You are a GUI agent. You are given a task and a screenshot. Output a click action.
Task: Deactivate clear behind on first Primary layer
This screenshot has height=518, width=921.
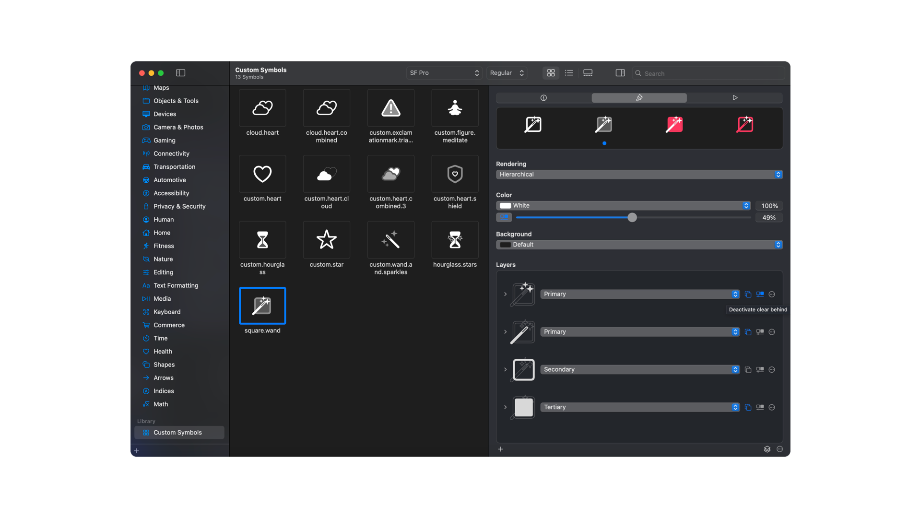pos(760,294)
